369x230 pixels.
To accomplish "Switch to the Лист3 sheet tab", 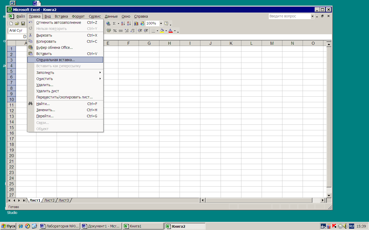I will pyautogui.click(x=64, y=200).
